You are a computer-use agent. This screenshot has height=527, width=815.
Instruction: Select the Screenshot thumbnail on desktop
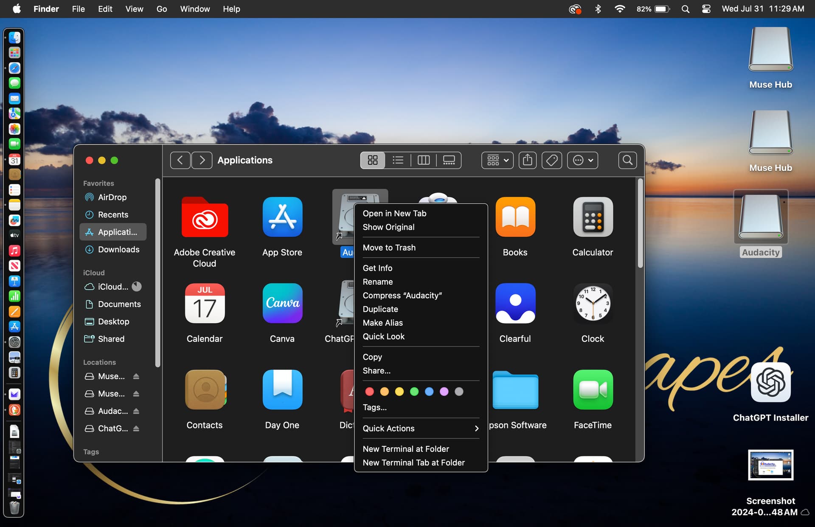coord(770,465)
